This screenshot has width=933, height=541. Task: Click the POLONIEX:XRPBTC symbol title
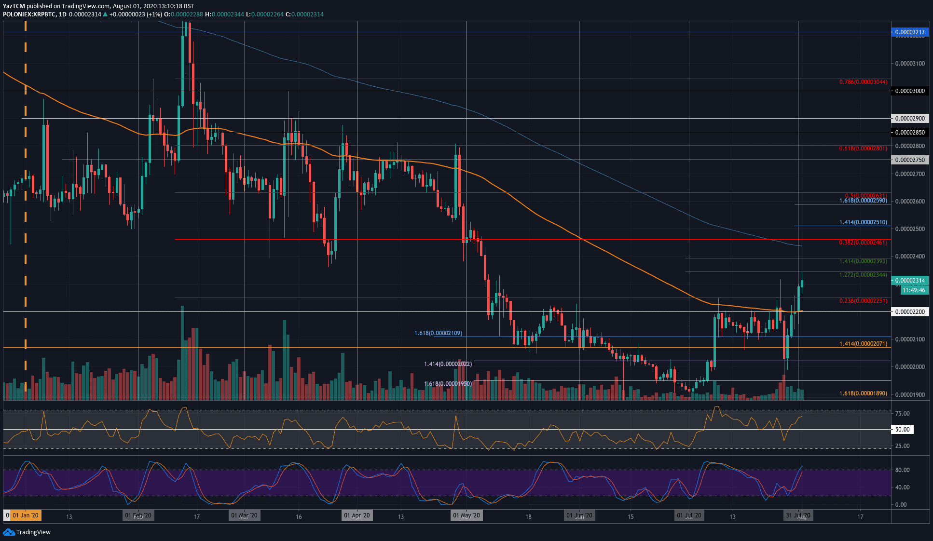(x=29, y=14)
